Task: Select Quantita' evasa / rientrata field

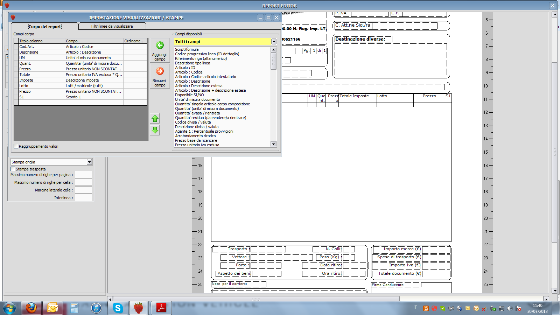Action: coord(197,113)
